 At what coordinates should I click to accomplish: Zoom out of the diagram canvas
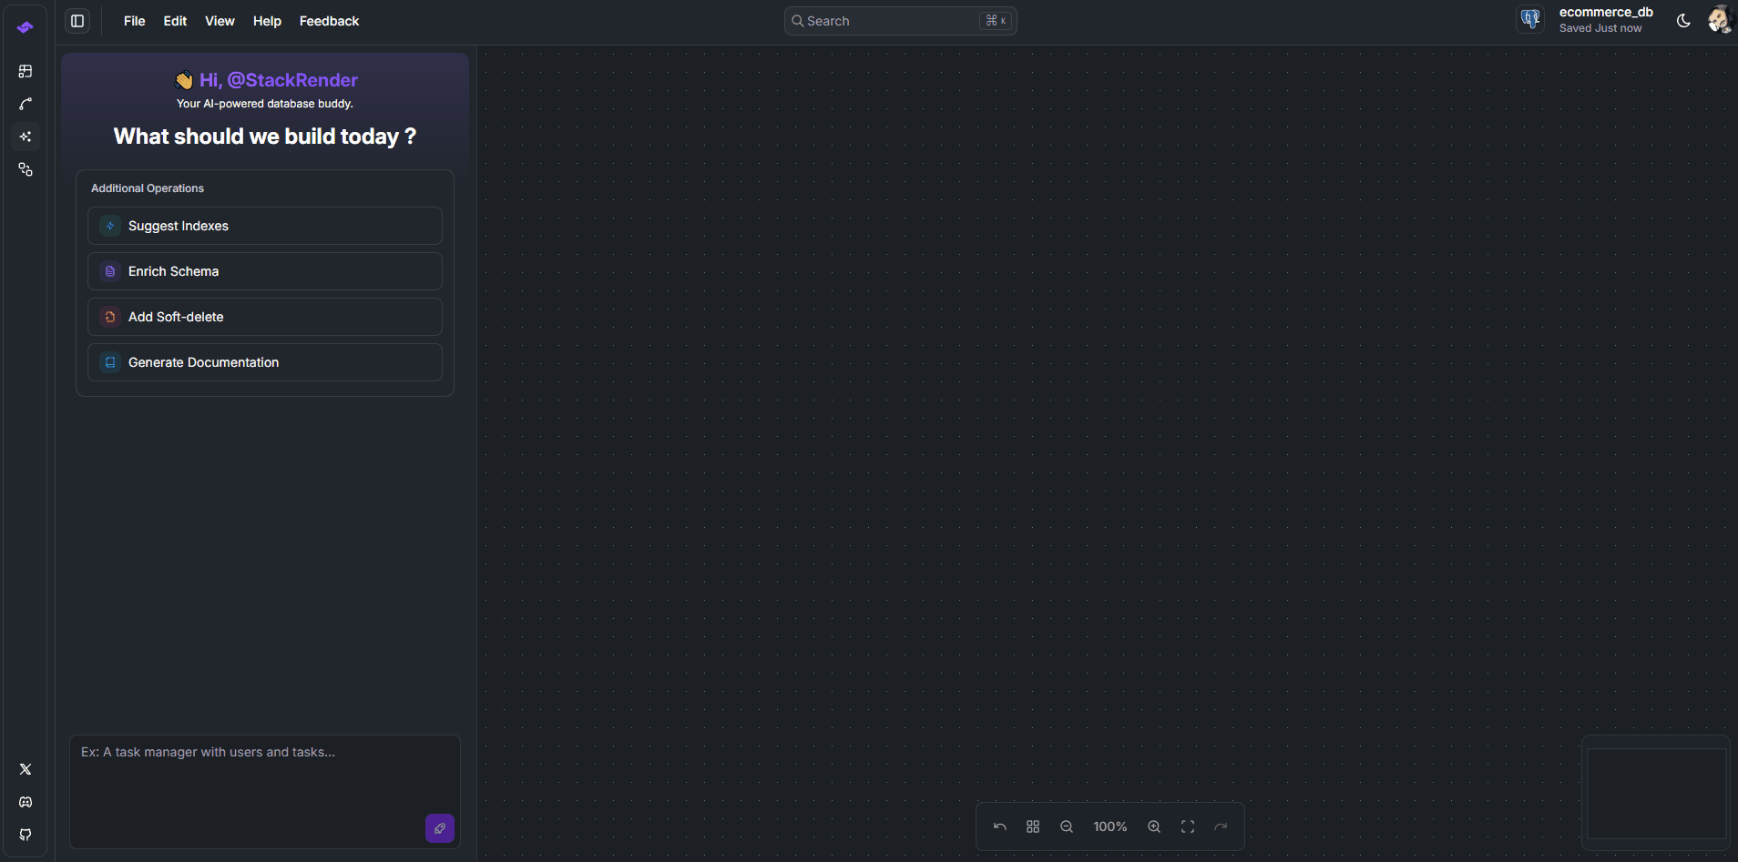tap(1066, 827)
